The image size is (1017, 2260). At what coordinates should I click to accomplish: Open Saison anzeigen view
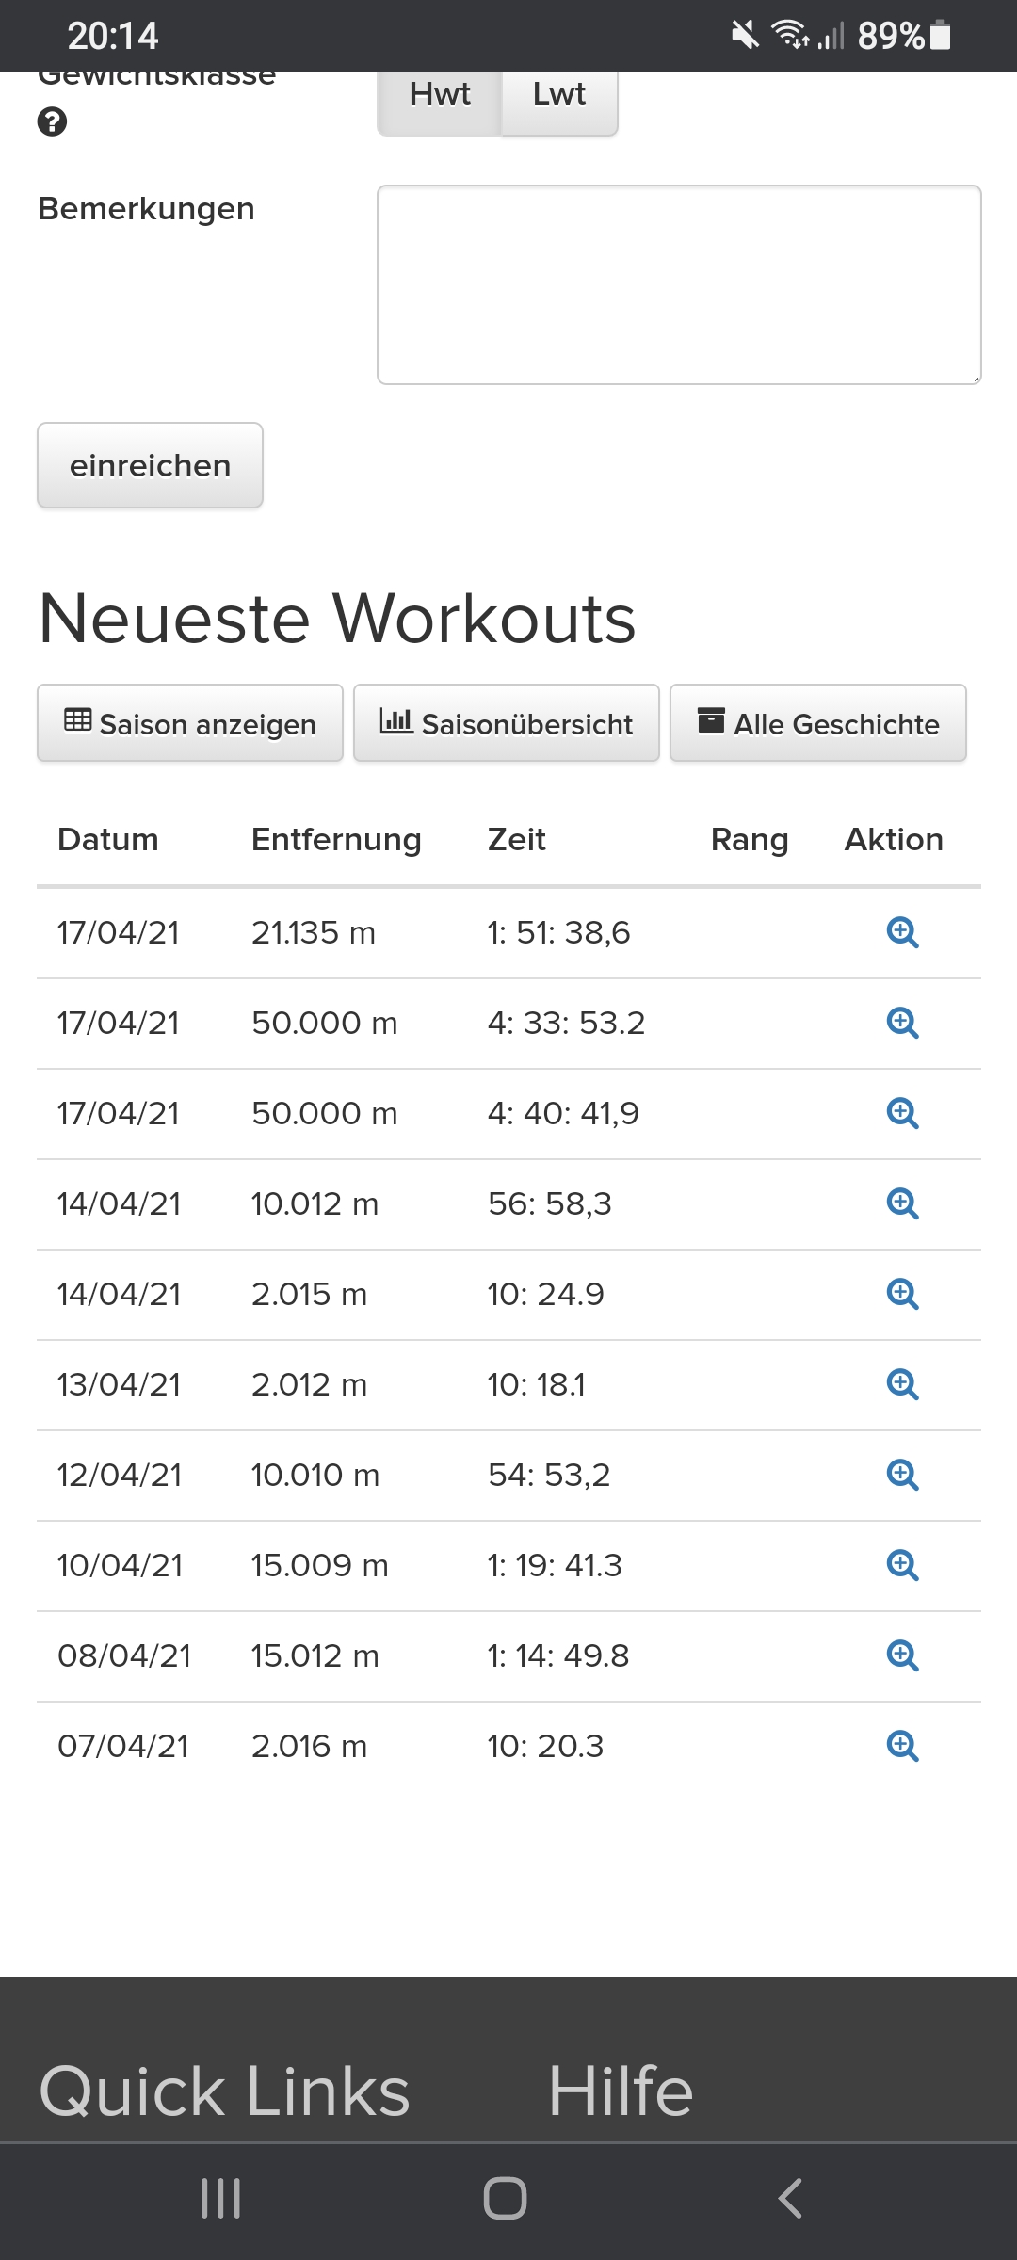(x=190, y=723)
